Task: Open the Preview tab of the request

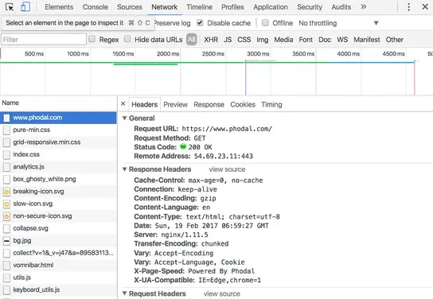Action: click(x=175, y=104)
